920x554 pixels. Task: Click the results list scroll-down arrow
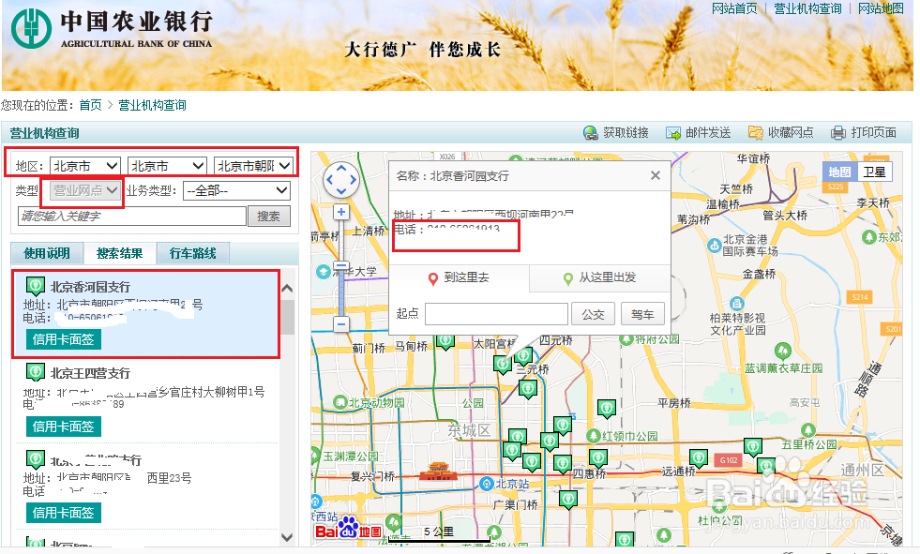[287, 537]
